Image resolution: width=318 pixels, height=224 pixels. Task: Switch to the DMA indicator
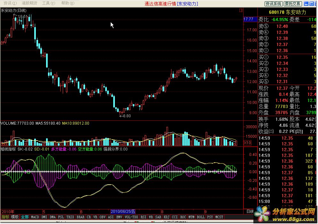52,217
